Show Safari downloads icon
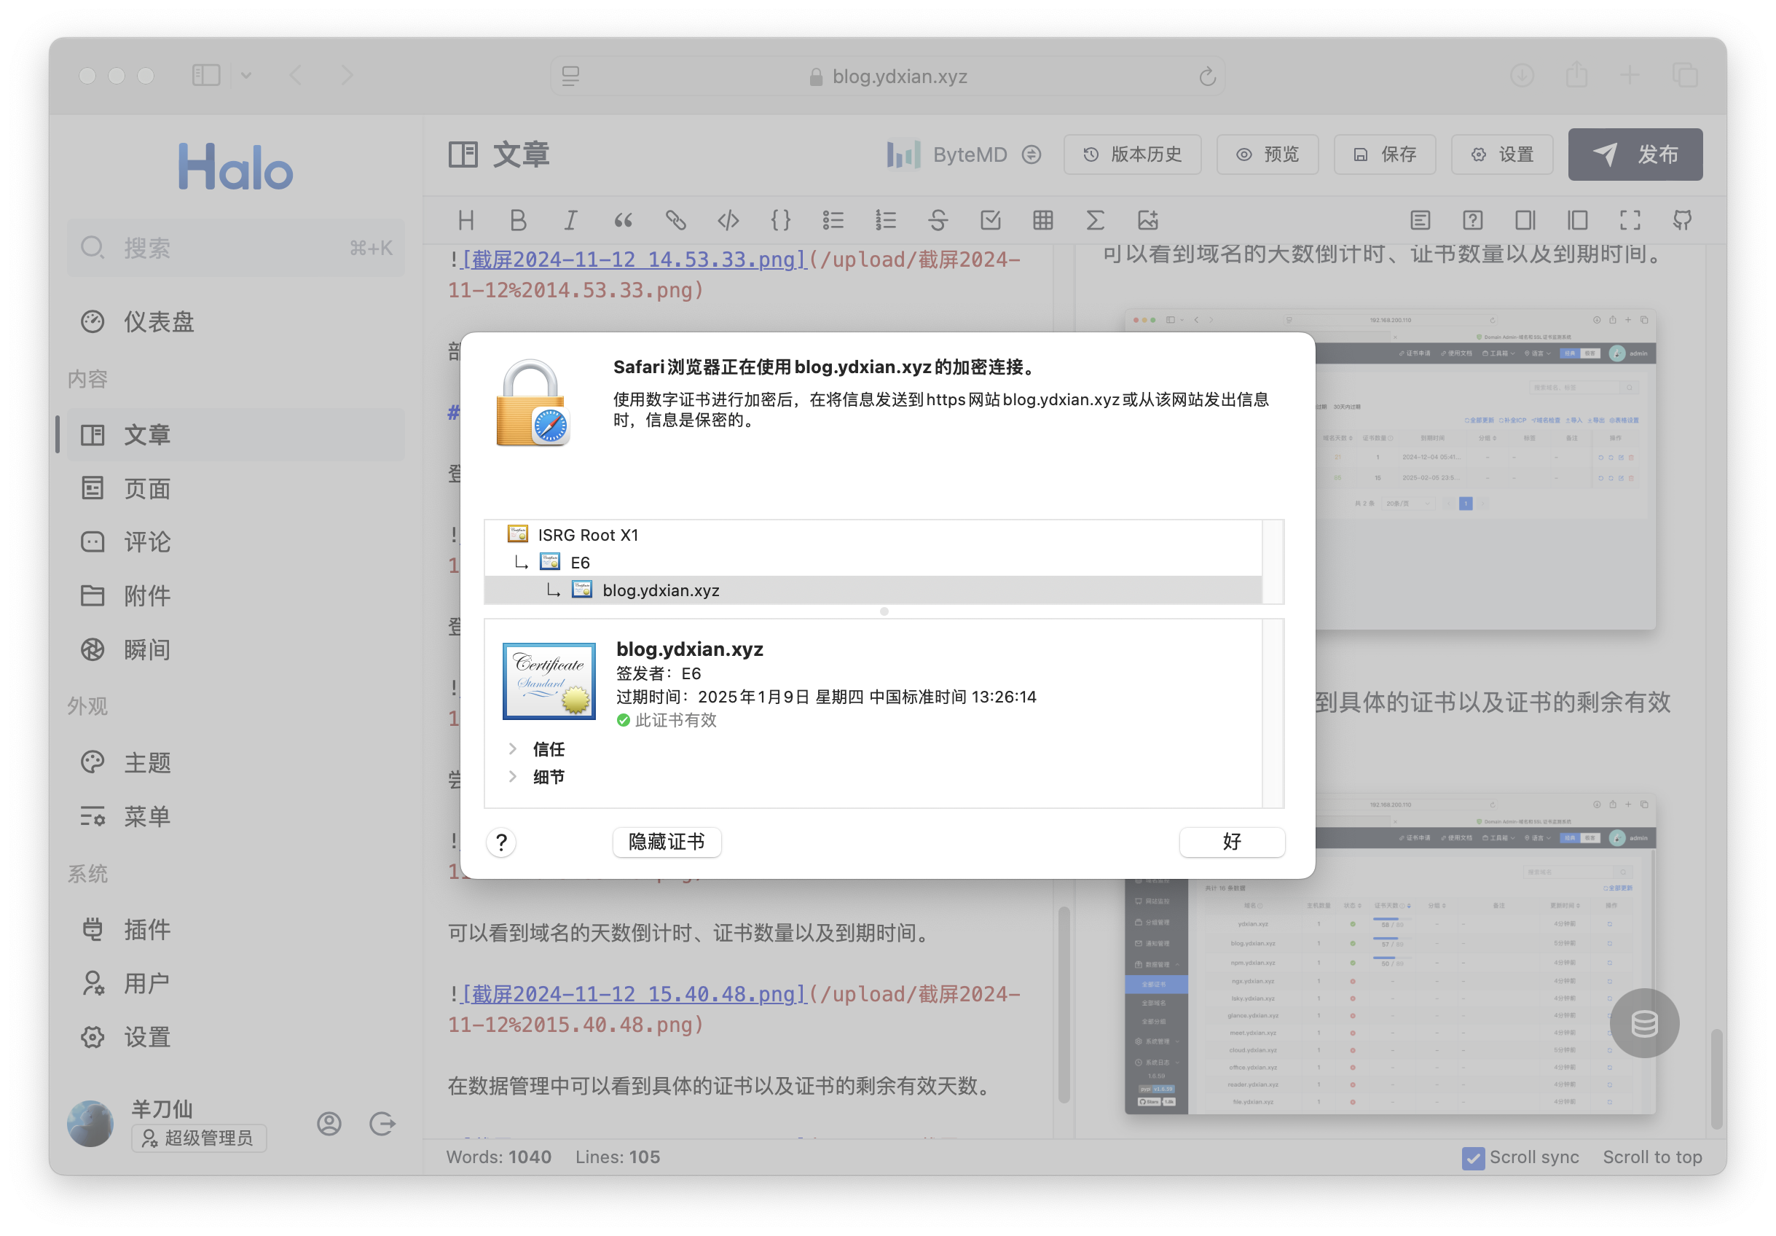 [x=1522, y=75]
